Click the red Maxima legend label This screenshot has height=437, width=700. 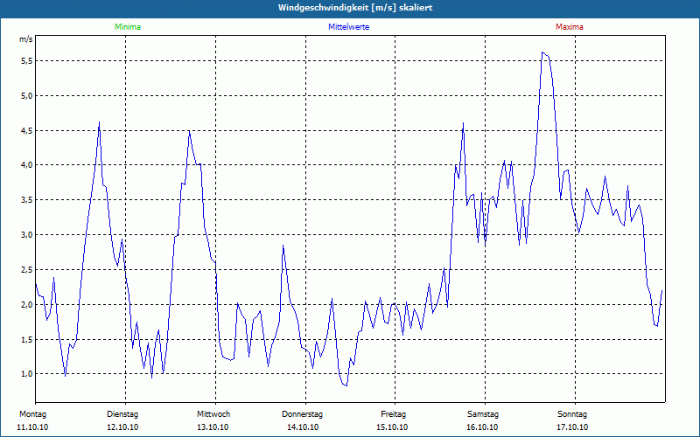(570, 27)
